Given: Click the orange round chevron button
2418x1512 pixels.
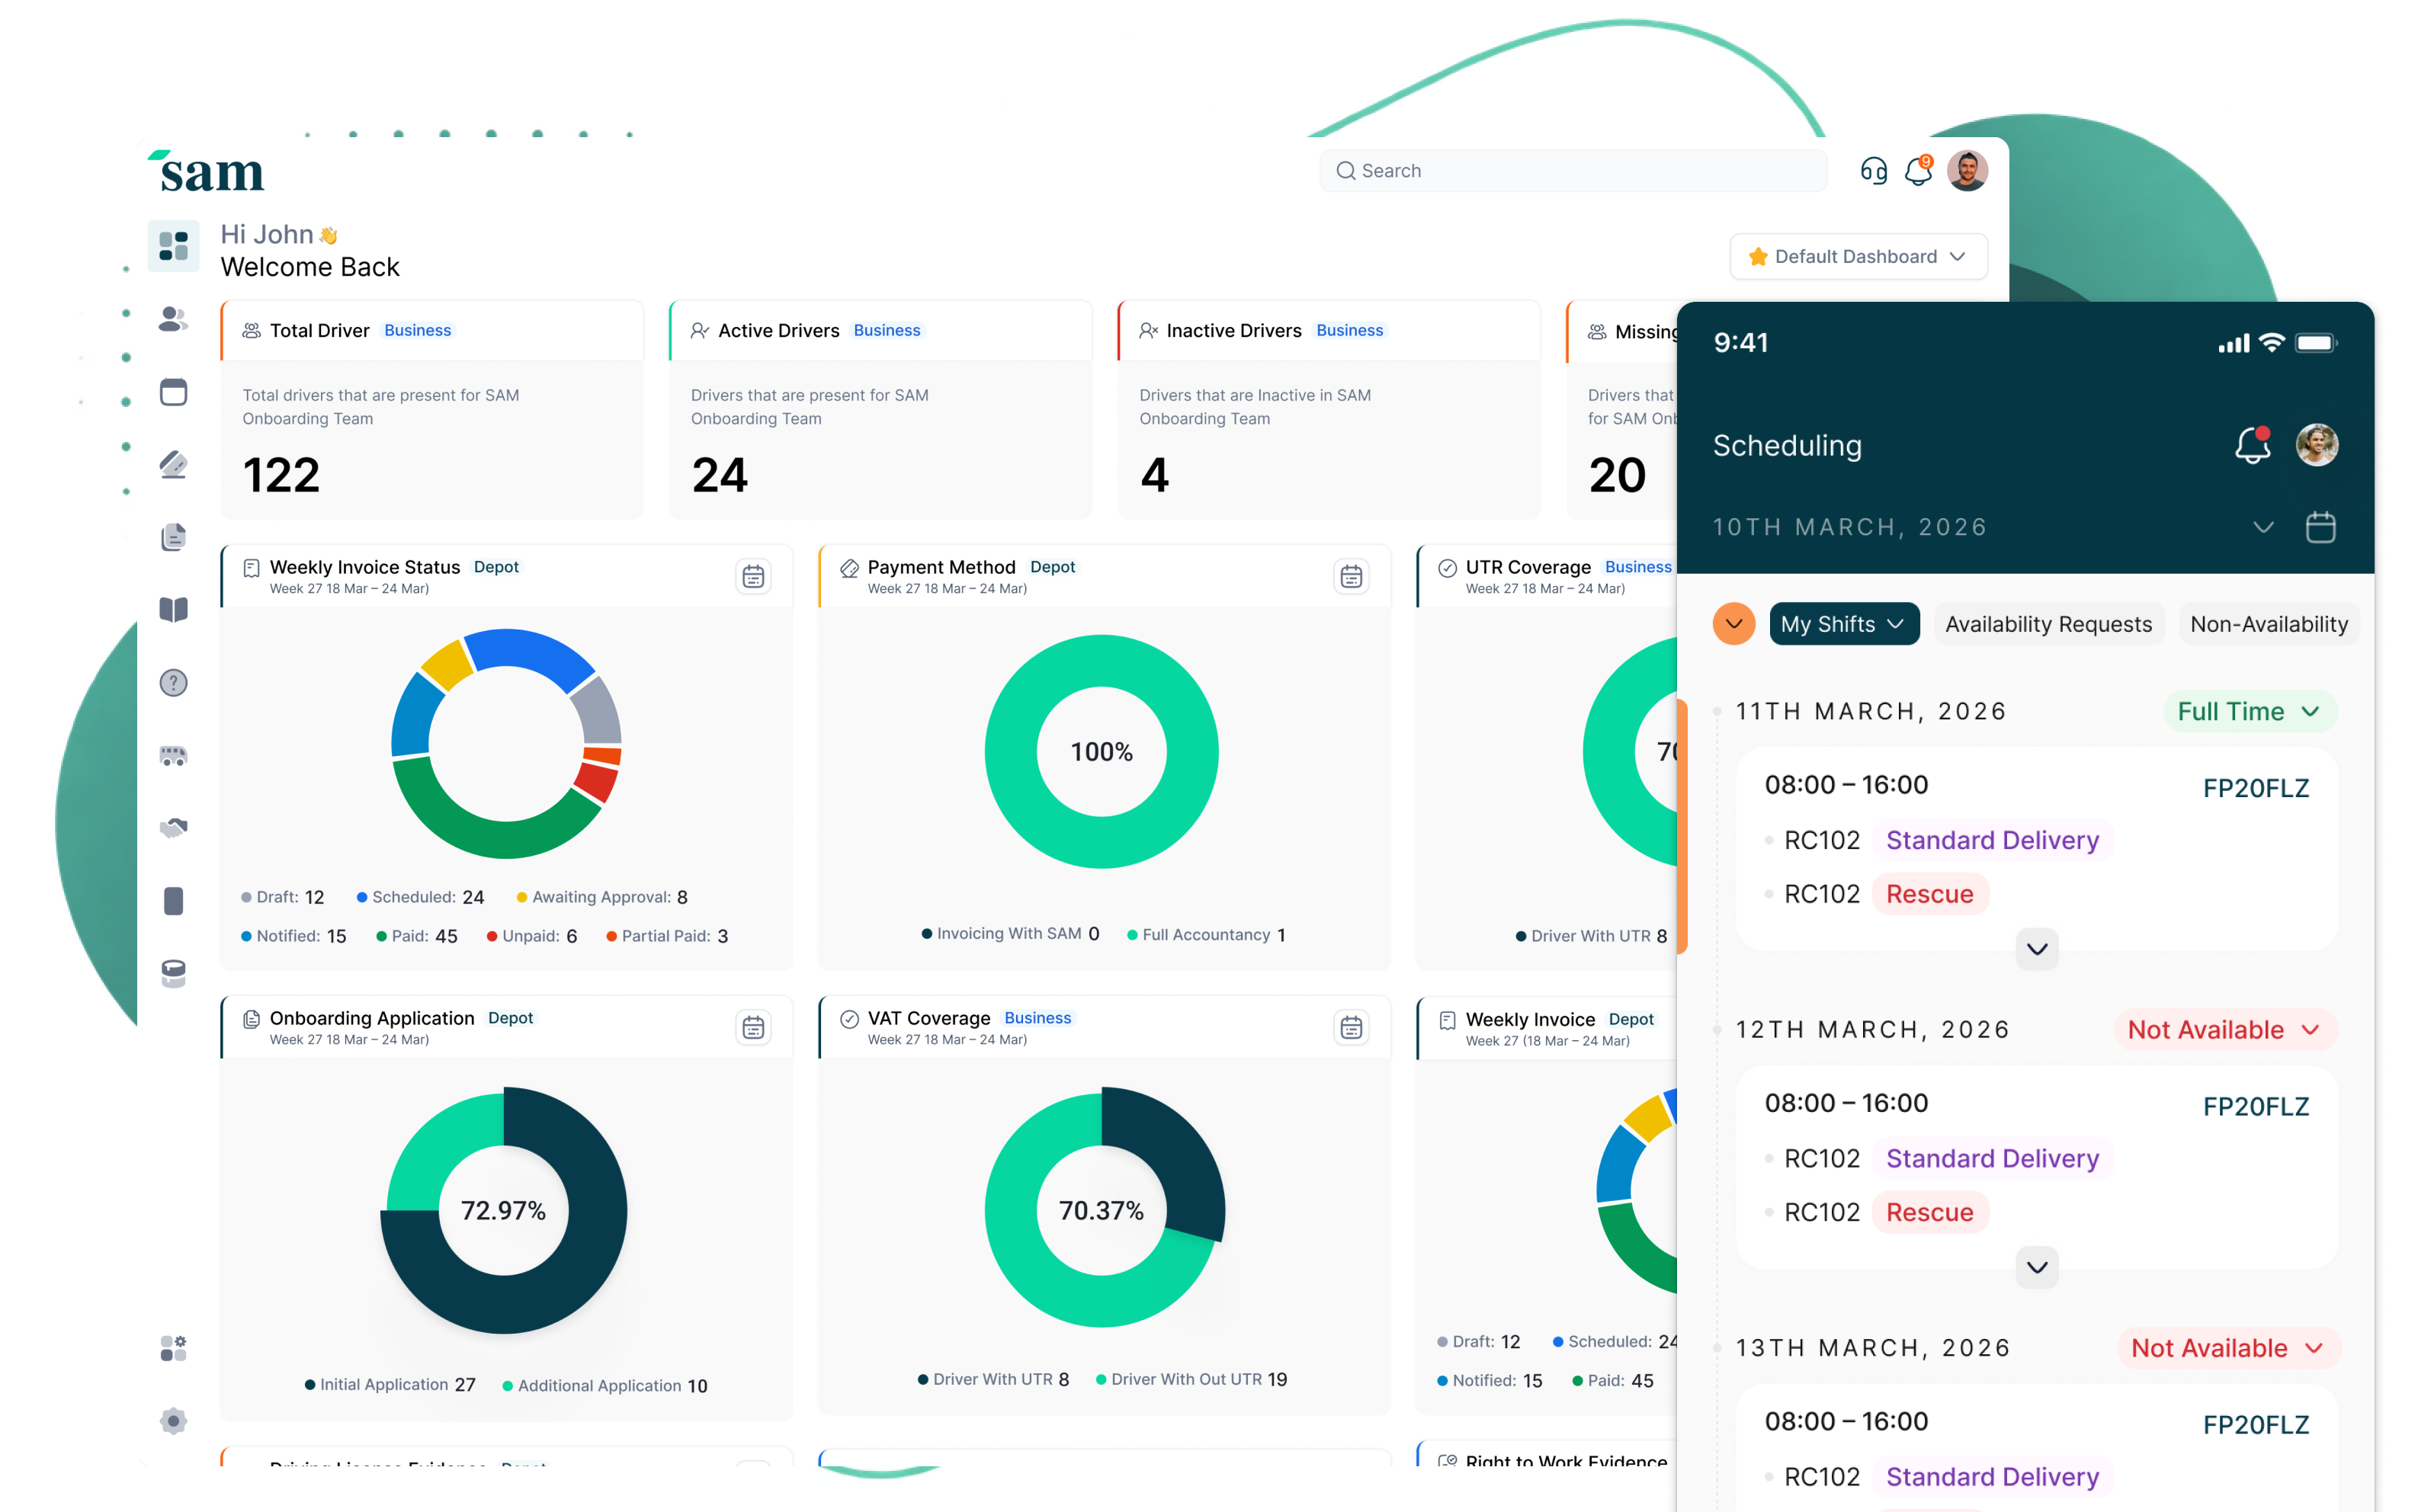Looking at the screenshot, I should (x=1734, y=624).
